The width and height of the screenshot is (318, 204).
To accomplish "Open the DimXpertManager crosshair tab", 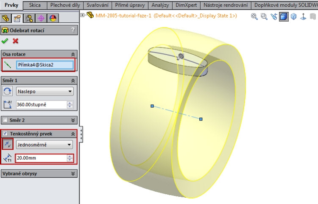I will [x=41, y=19].
